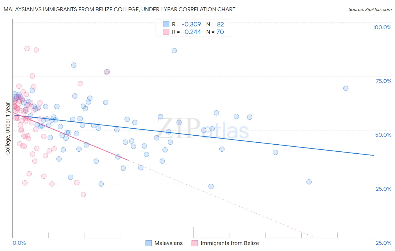Select the Malaysians legend label

point(169,243)
